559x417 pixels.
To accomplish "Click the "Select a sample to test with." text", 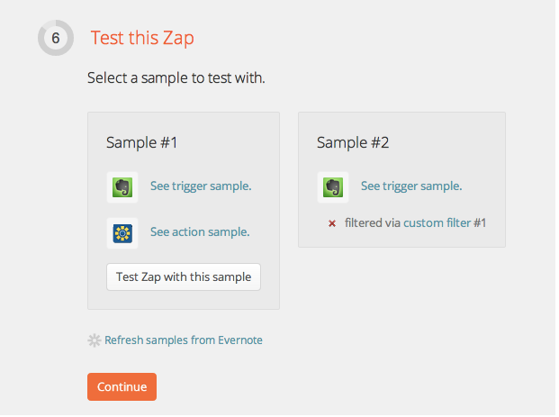I will click(x=176, y=78).
